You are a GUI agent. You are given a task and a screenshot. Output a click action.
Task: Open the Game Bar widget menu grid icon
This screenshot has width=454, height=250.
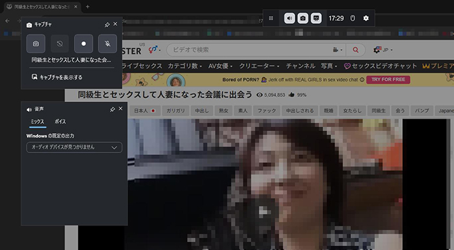tap(271, 19)
